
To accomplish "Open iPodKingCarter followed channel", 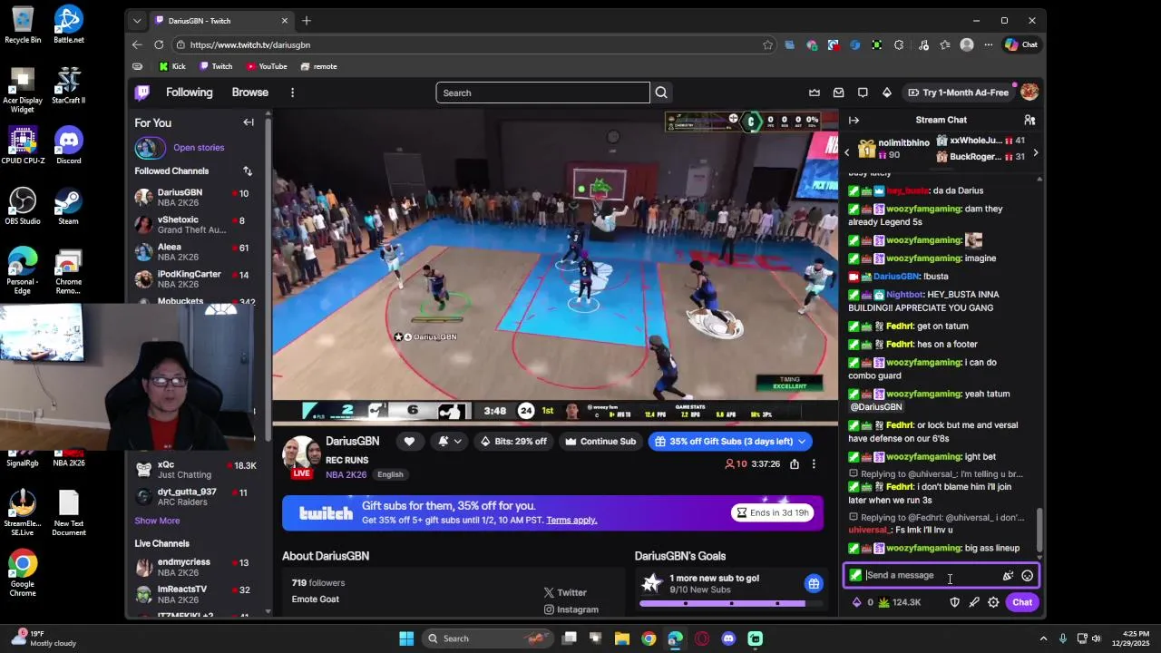I will [x=193, y=279].
